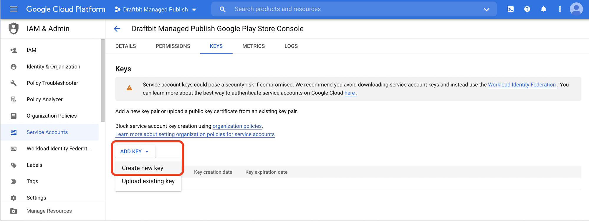
Task: Click the IAM add-person icon
Action: click(x=14, y=50)
